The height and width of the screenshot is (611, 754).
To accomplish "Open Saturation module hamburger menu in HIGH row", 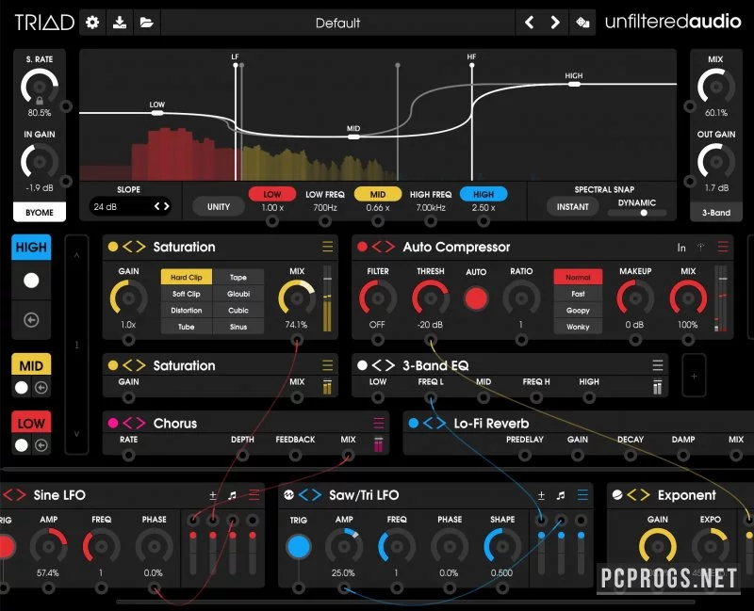I will pyautogui.click(x=327, y=247).
